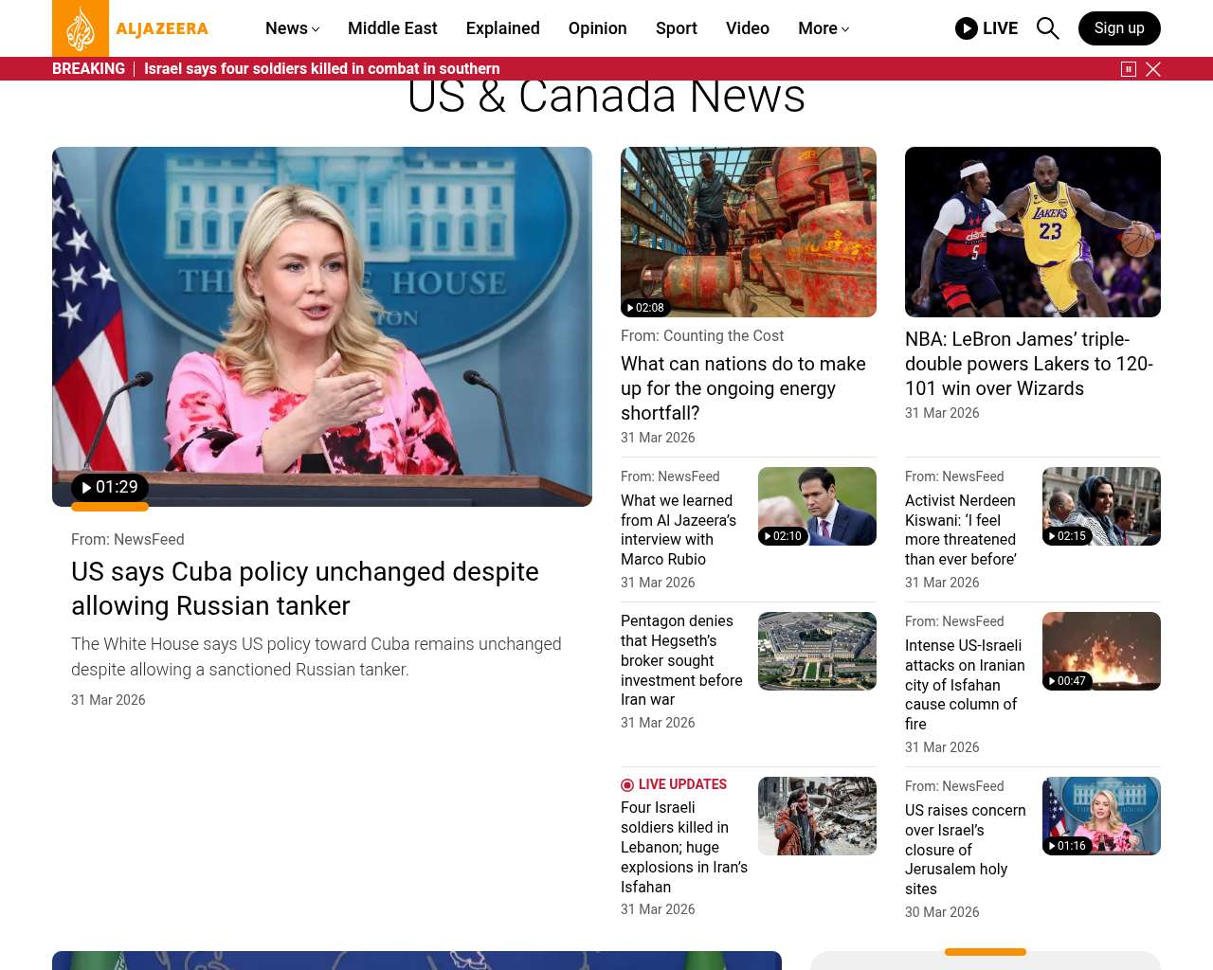Play the 02:15 Nerdeen Kiswani video
The height and width of the screenshot is (970, 1213).
[x=1067, y=536]
